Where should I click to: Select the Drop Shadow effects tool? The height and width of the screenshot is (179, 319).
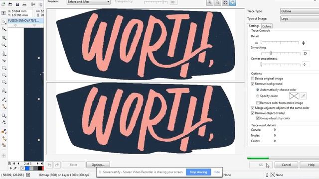coord(3,115)
